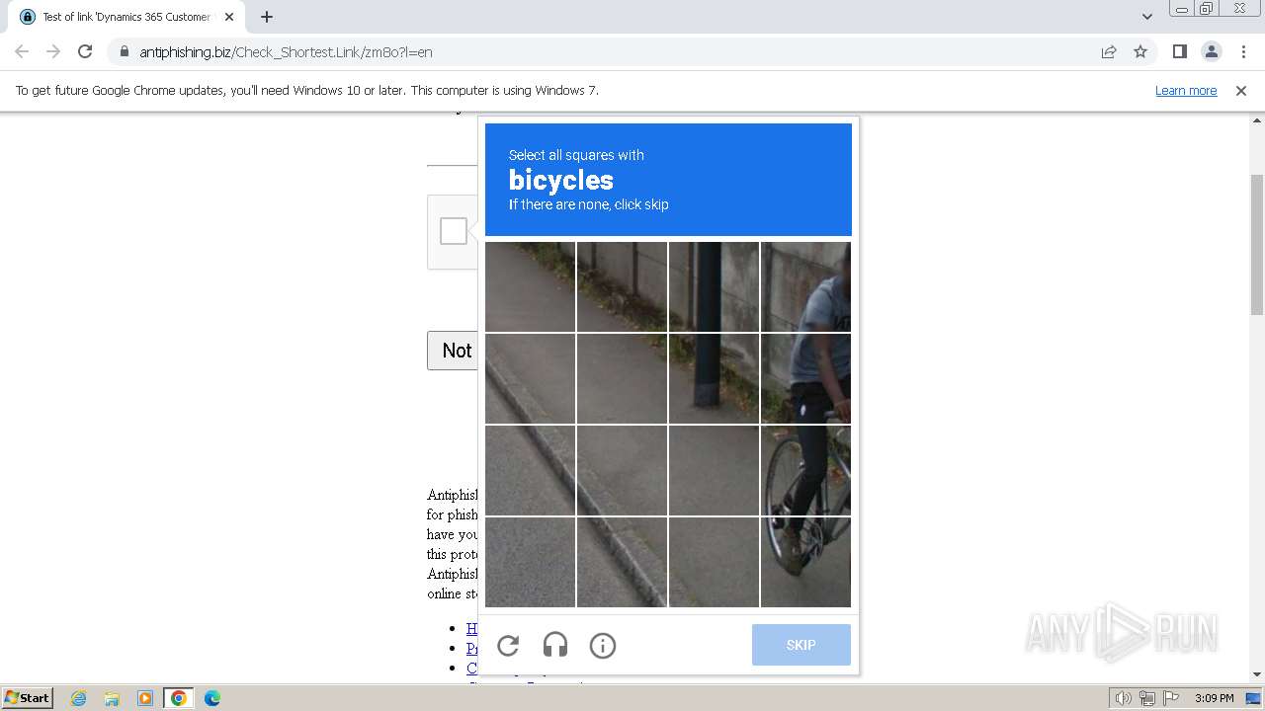Follow the Learn more link
This screenshot has height=711, width=1265.
click(1186, 90)
